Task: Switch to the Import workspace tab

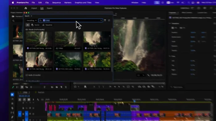Action: 34,8
